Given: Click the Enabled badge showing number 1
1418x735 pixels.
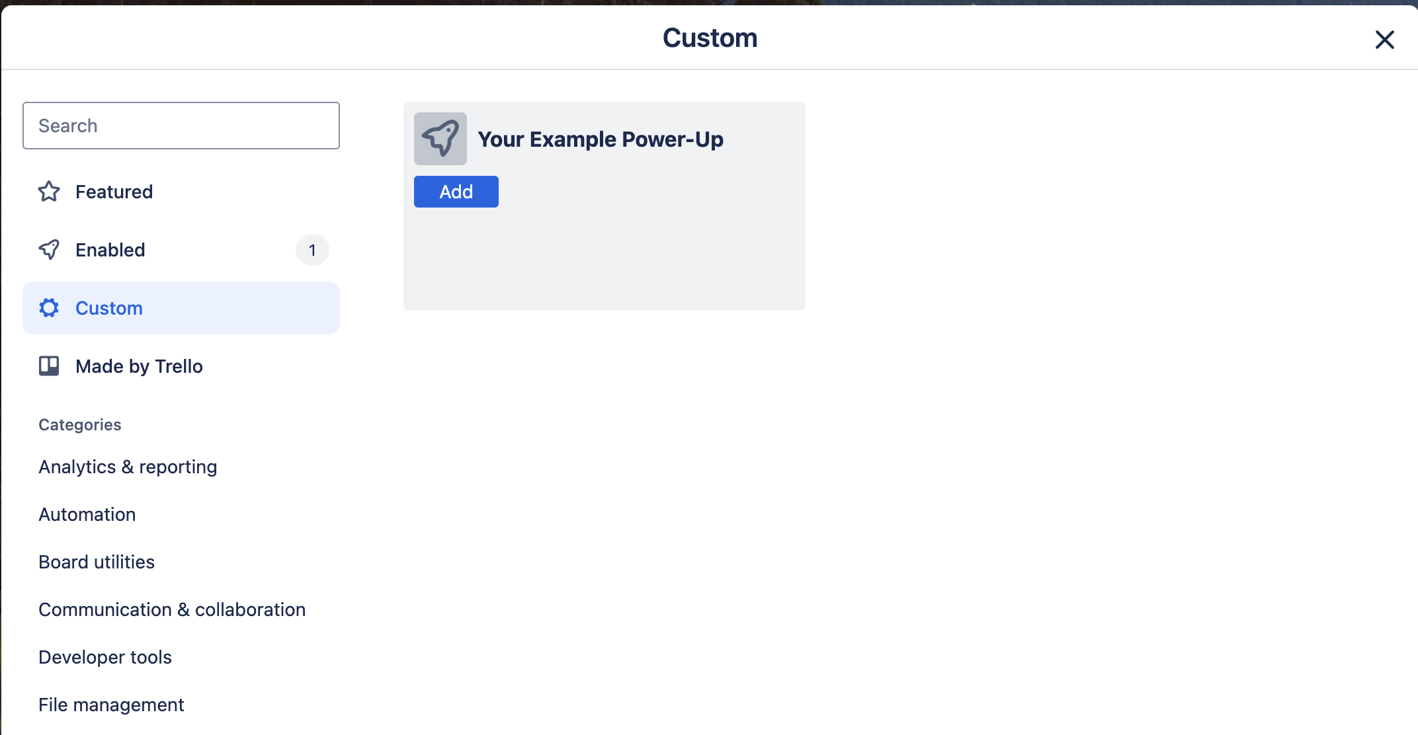Looking at the screenshot, I should [312, 249].
